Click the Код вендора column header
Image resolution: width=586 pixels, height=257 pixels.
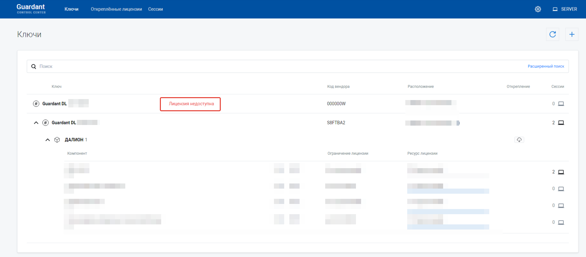coord(338,87)
